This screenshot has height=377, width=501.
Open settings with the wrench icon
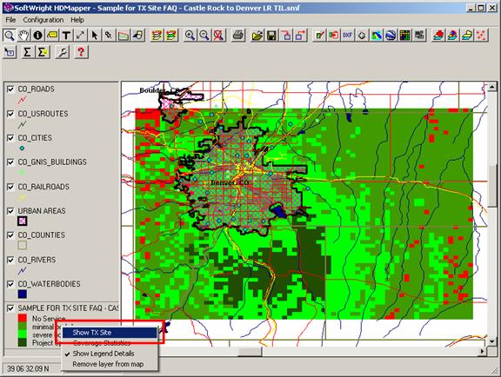tap(62, 52)
